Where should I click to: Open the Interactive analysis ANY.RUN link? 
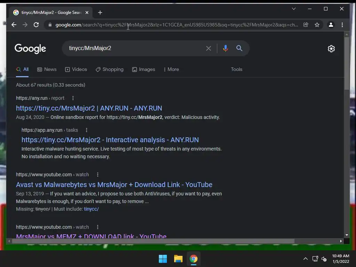pos(110,140)
